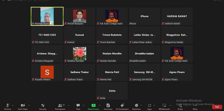Click the Priyanks Mhatre participant tile

click(47, 72)
